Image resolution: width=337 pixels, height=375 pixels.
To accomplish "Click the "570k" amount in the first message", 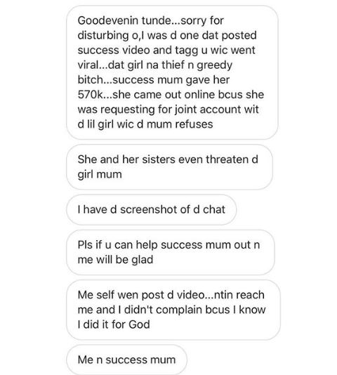I will [x=90, y=95].
